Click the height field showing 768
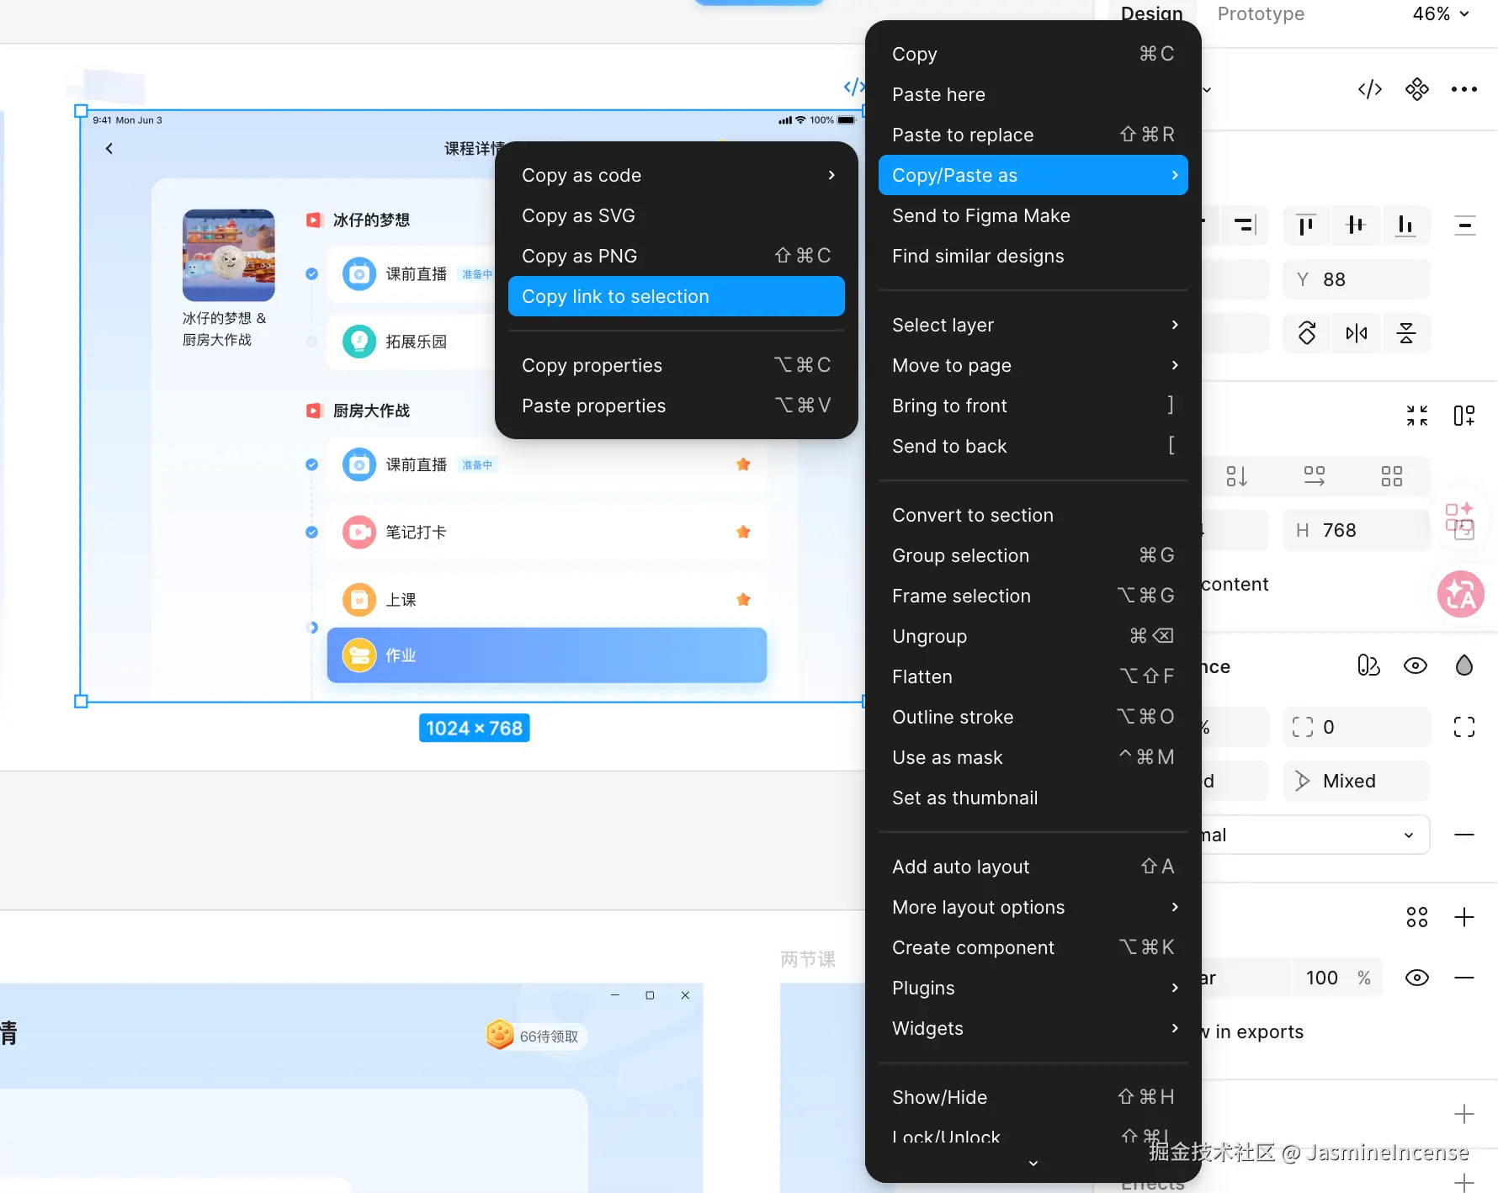 1356,530
